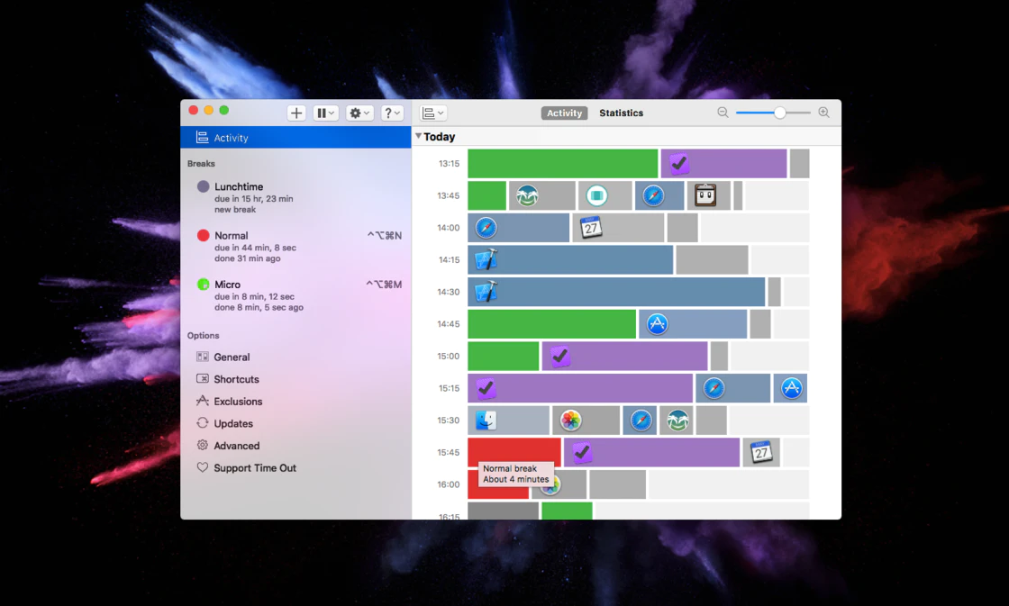
Task: Click Photos icon in 15:30 row
Action: [570, 421]
